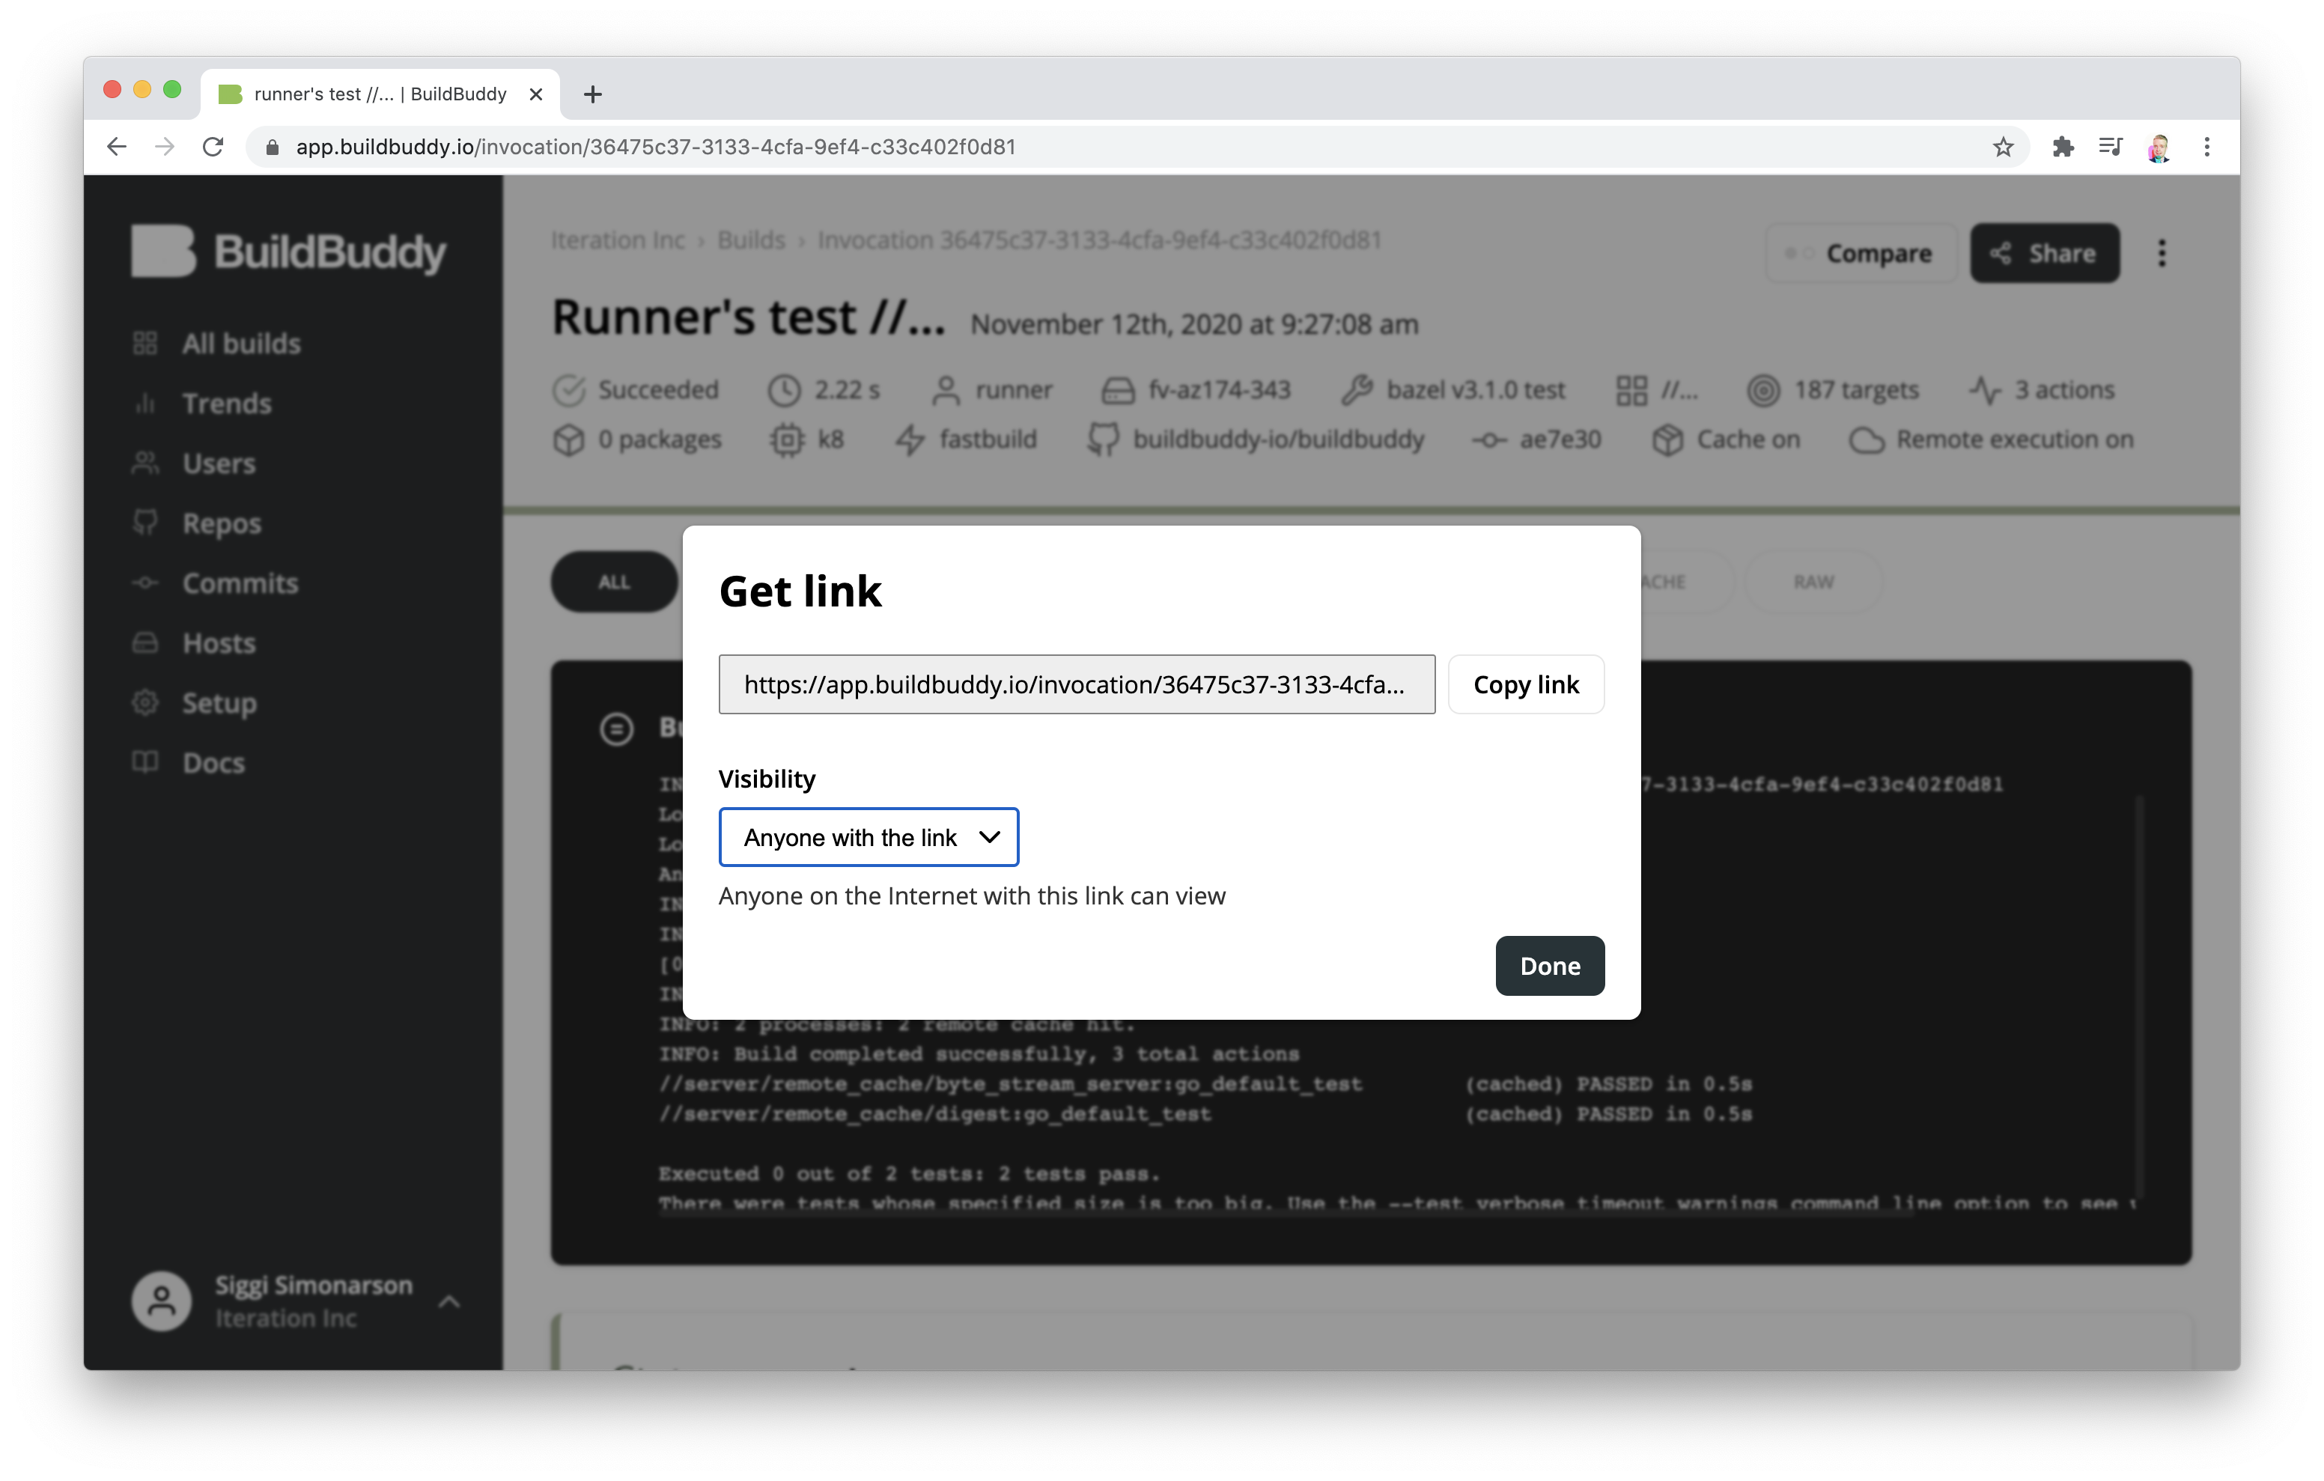Go to Trends in sidebar
The image size is (2324, 1481).
(x=201, y=404)
